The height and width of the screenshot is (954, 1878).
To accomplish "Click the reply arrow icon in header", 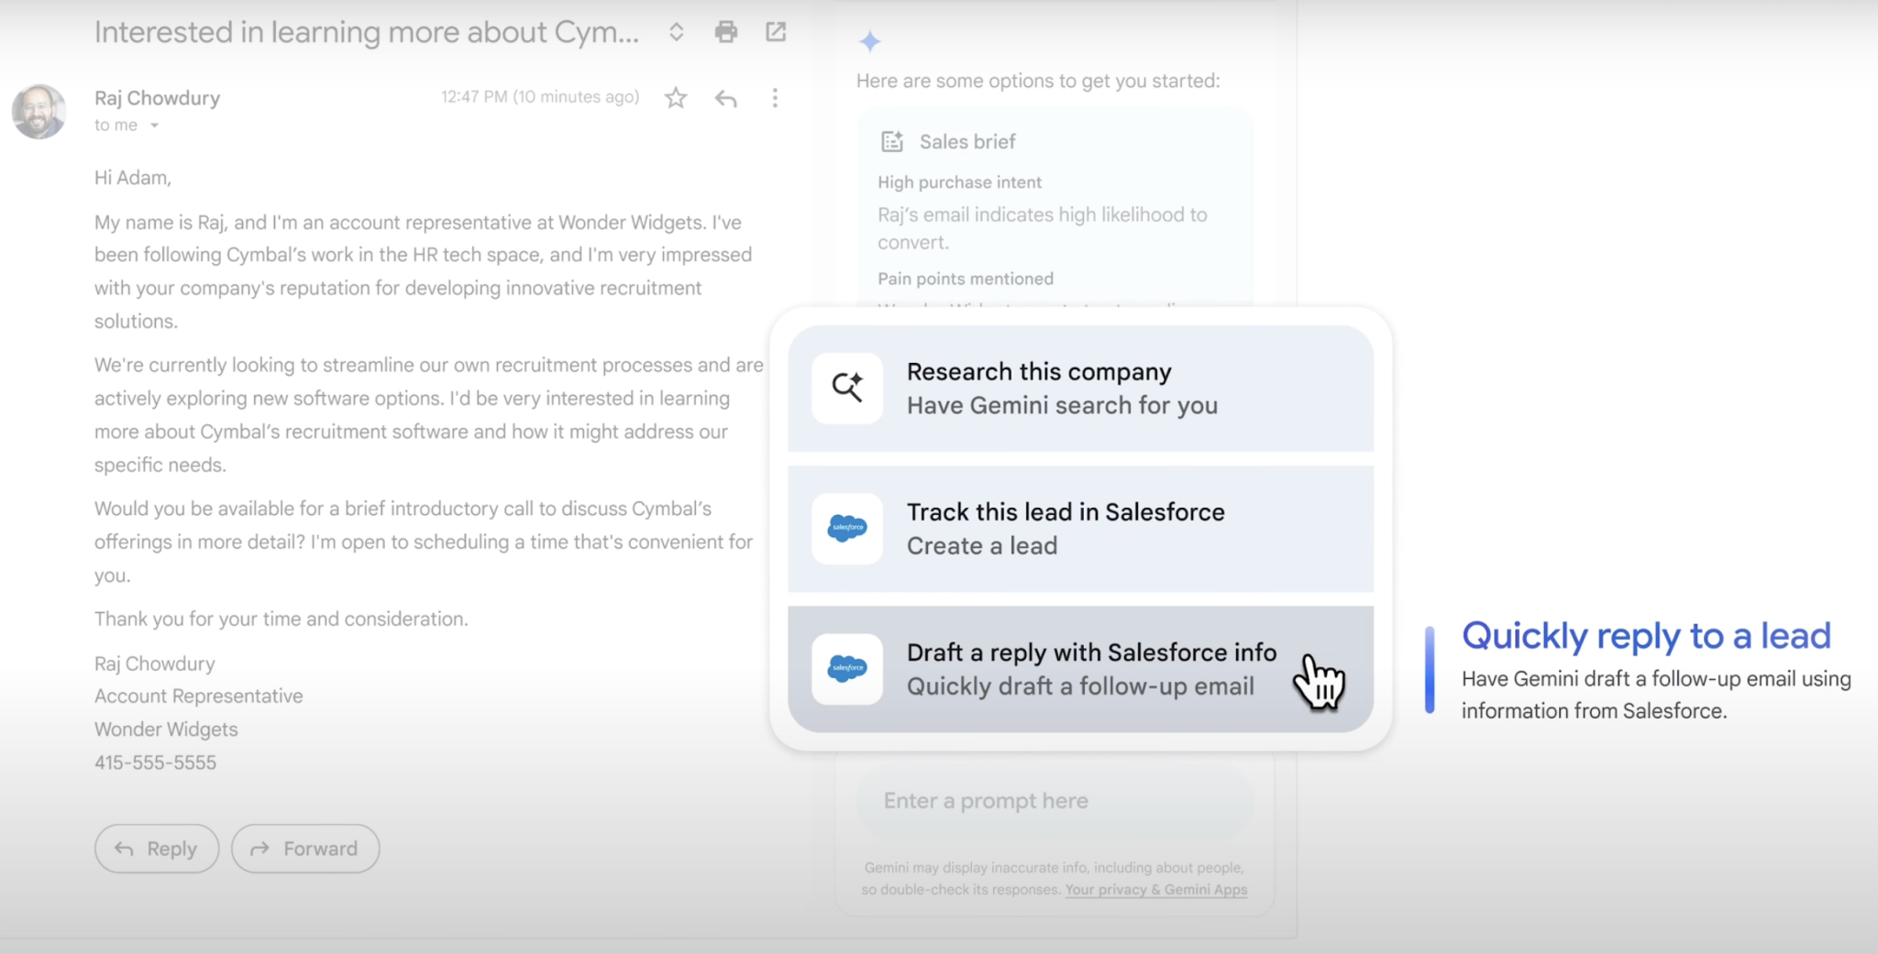I will [x=725, y=98].
